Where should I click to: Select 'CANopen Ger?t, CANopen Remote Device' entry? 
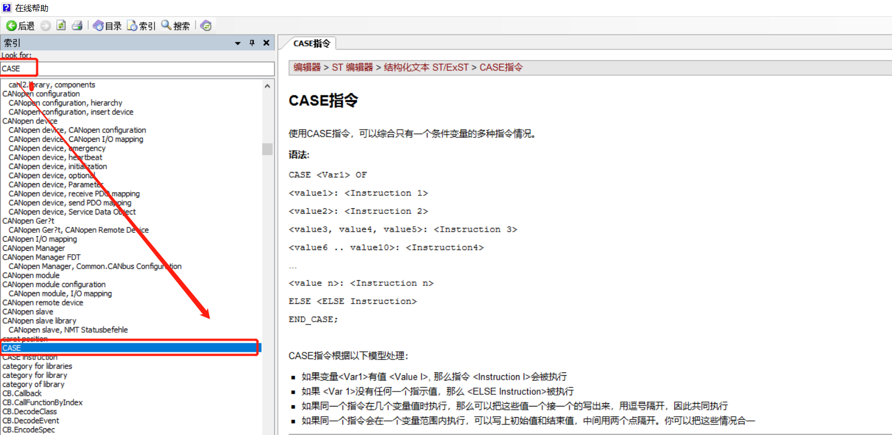[x=79, y=230]
